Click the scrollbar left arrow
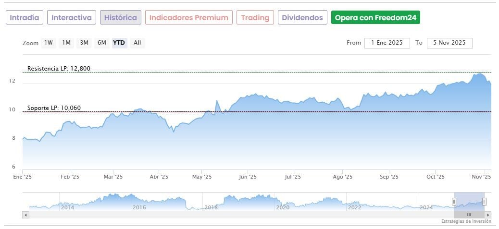This screenshot has height=229, width=499. [26, 215]
